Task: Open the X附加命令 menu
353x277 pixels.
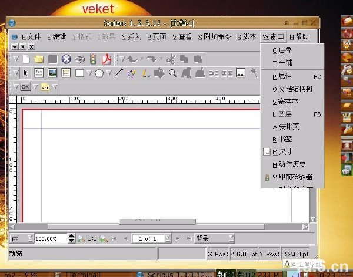Action: tap(215, 37)
